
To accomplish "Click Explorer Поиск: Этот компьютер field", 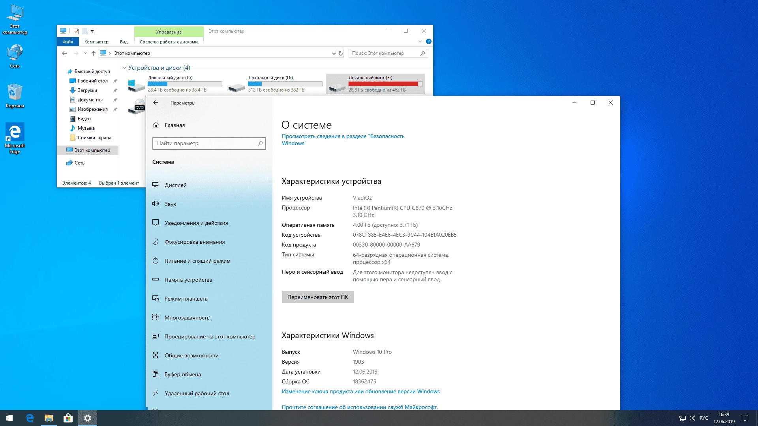I will (x=388, y=53).
